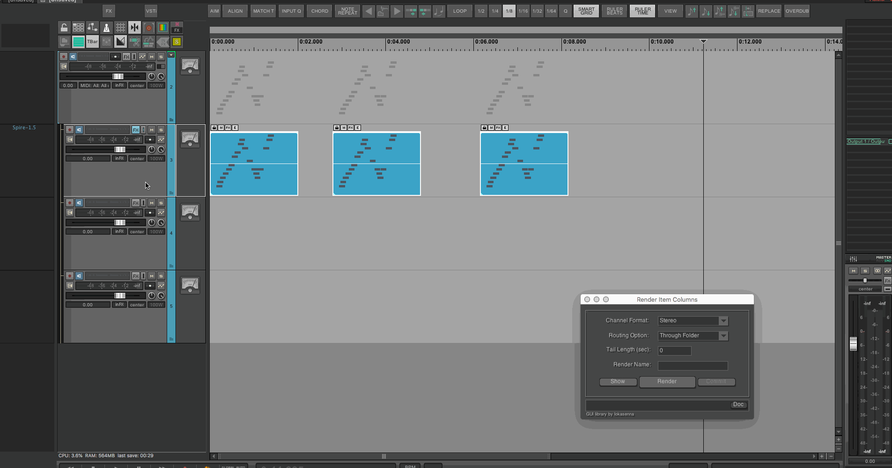Click the grid lines icon in the toolbar
The height and width of the screenshot is (468, 892).
coord(120,28)
